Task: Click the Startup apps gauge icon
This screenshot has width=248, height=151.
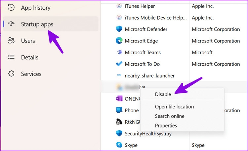Action: [x=11, y=24]
